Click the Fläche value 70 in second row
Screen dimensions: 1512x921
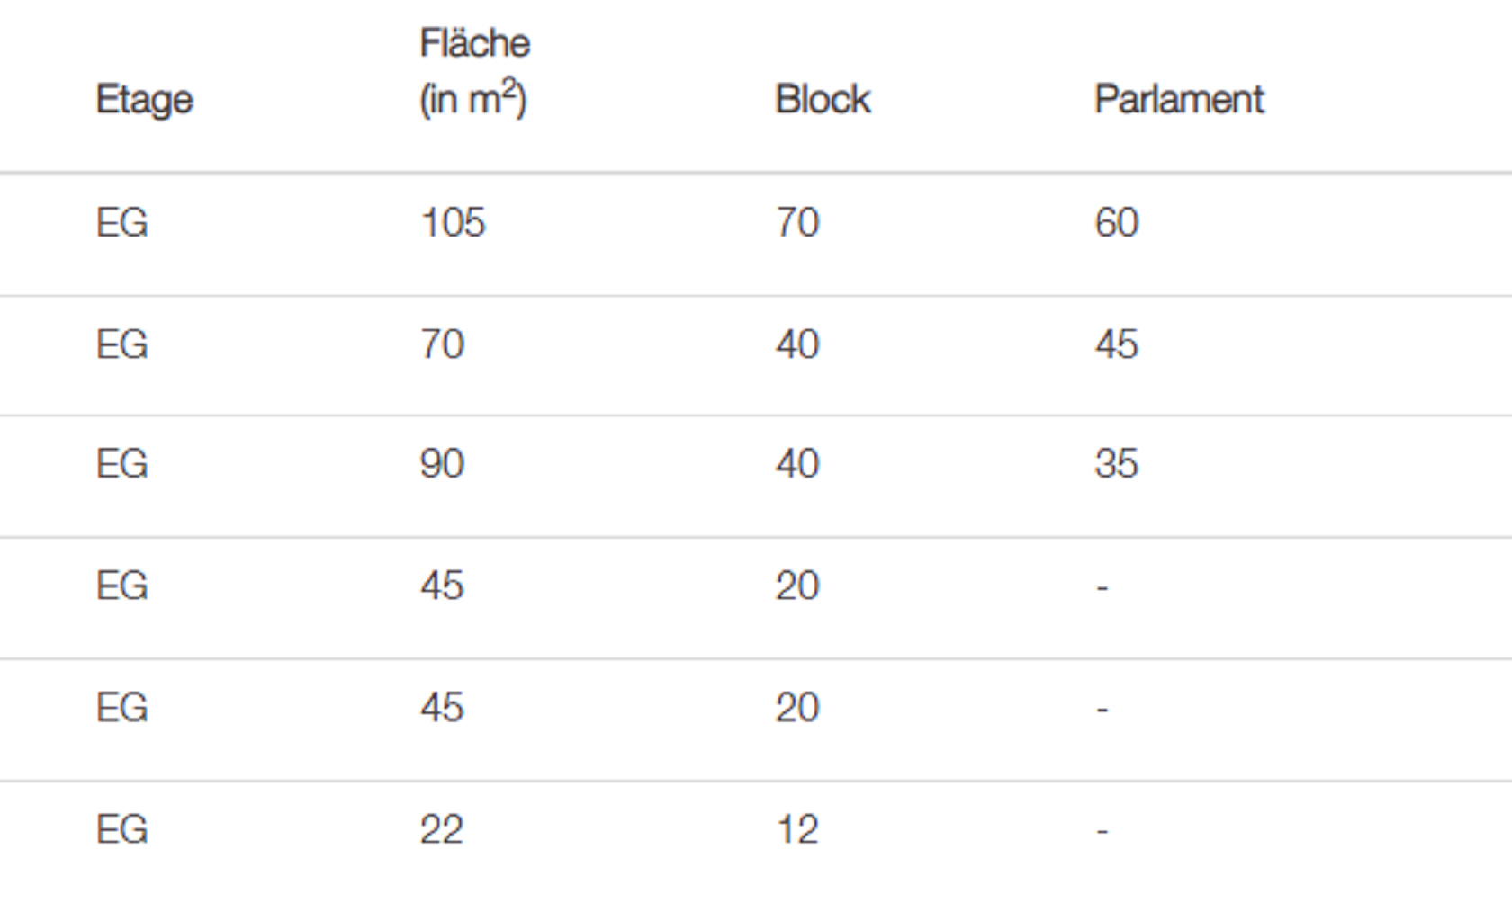(442, 345)
